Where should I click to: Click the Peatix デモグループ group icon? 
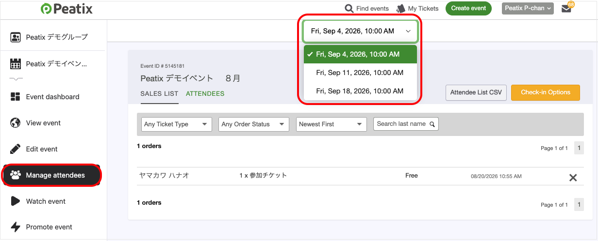(x=16, y=37)
